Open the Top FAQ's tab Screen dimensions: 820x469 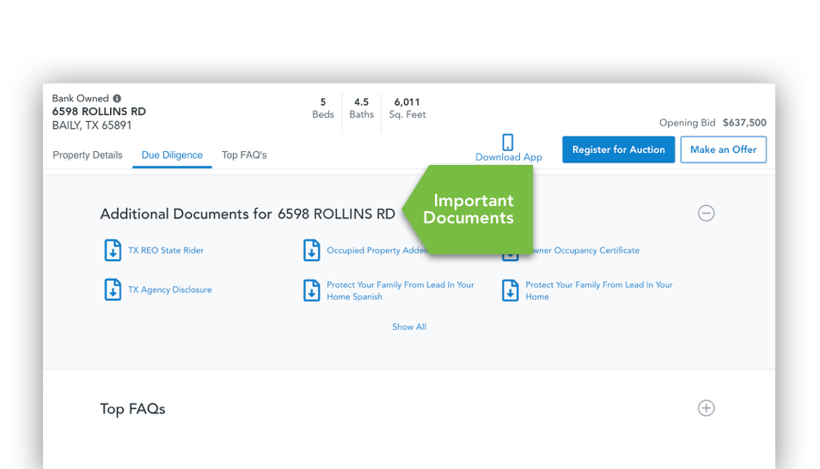(244, 155)
